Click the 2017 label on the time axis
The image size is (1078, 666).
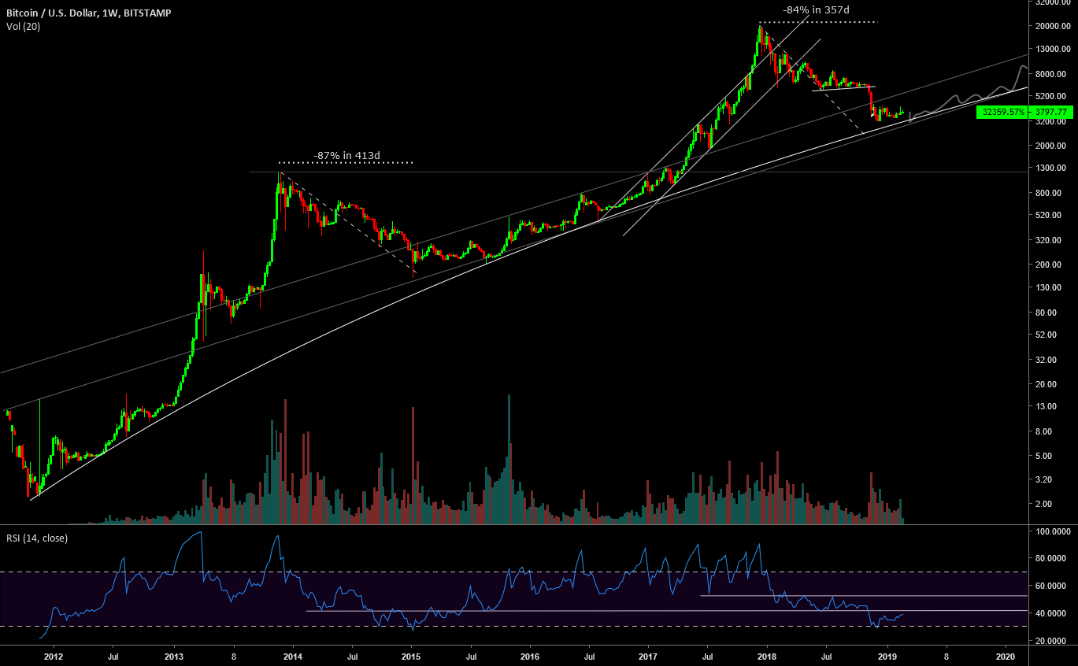point(647,656)
